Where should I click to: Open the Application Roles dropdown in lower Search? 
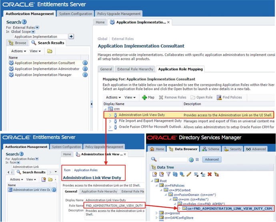(x=37, y=159)
